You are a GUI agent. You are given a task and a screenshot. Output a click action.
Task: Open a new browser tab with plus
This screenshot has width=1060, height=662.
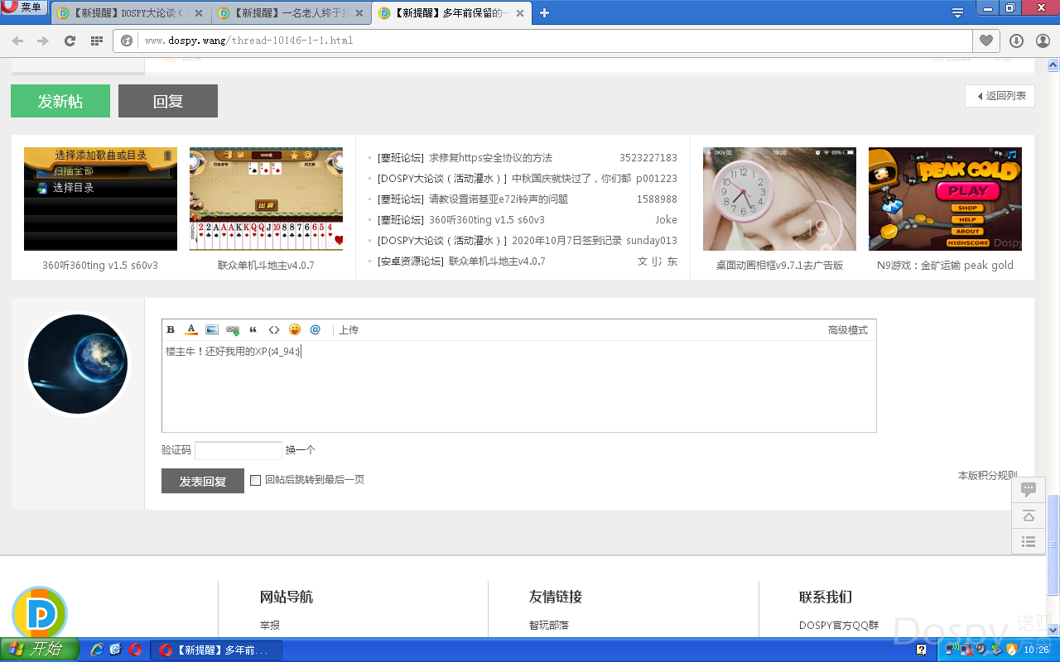pyautogui.click(x=544, y=13)
